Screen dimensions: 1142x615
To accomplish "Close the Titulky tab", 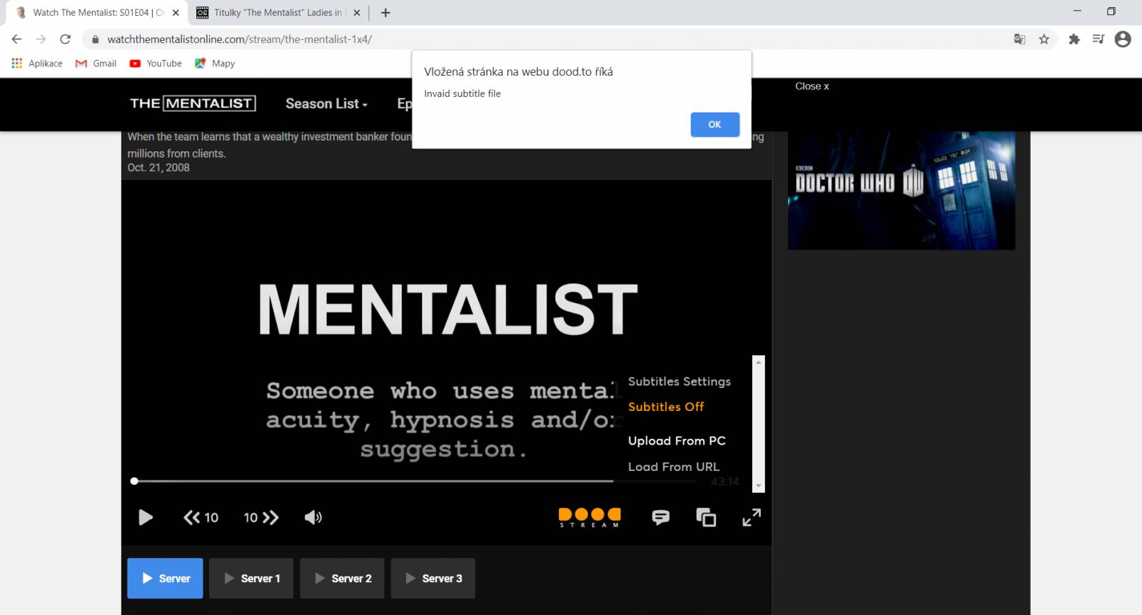I will [x=357, y=13].
